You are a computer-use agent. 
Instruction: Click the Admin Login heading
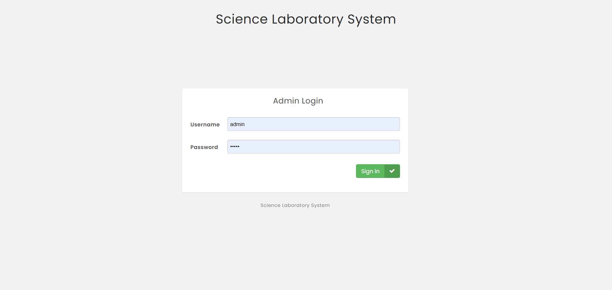coord(298,101)
